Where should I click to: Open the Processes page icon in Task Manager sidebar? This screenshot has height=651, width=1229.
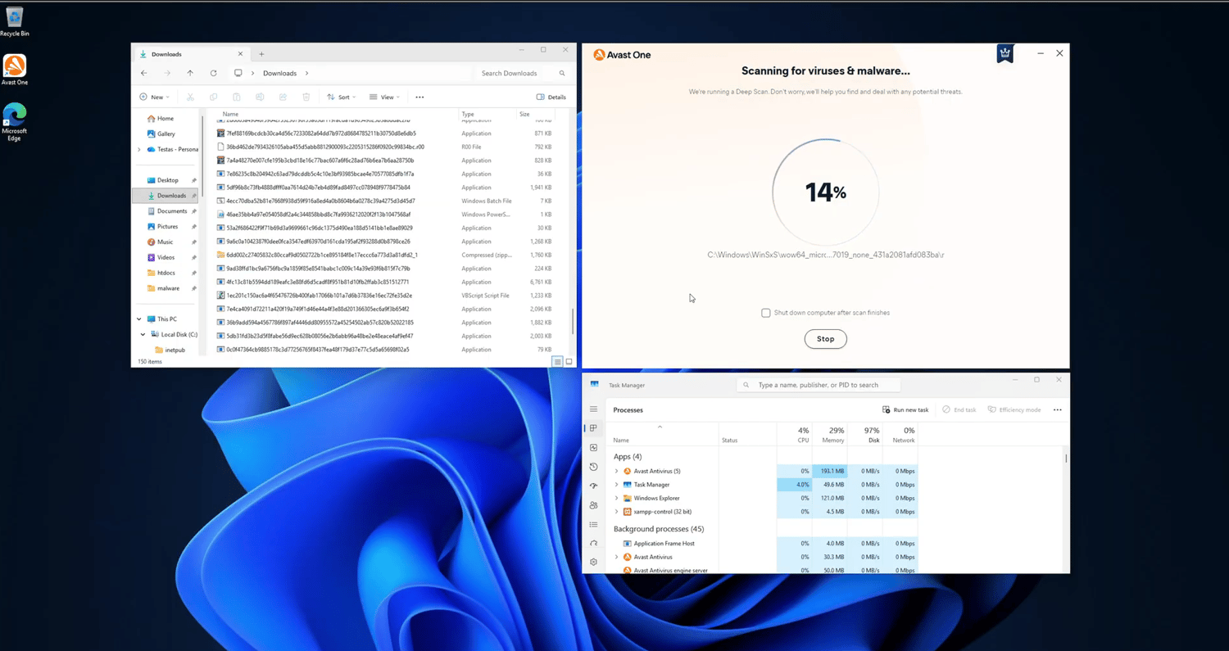[594, 428]
